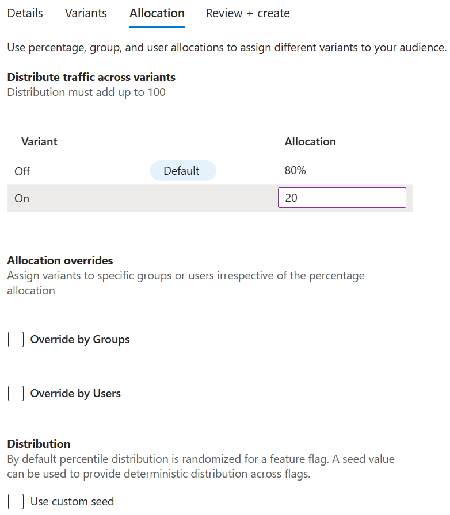450x515 pixels.
Task: Focus the On variant allocation input
Action: click(342, 197)
